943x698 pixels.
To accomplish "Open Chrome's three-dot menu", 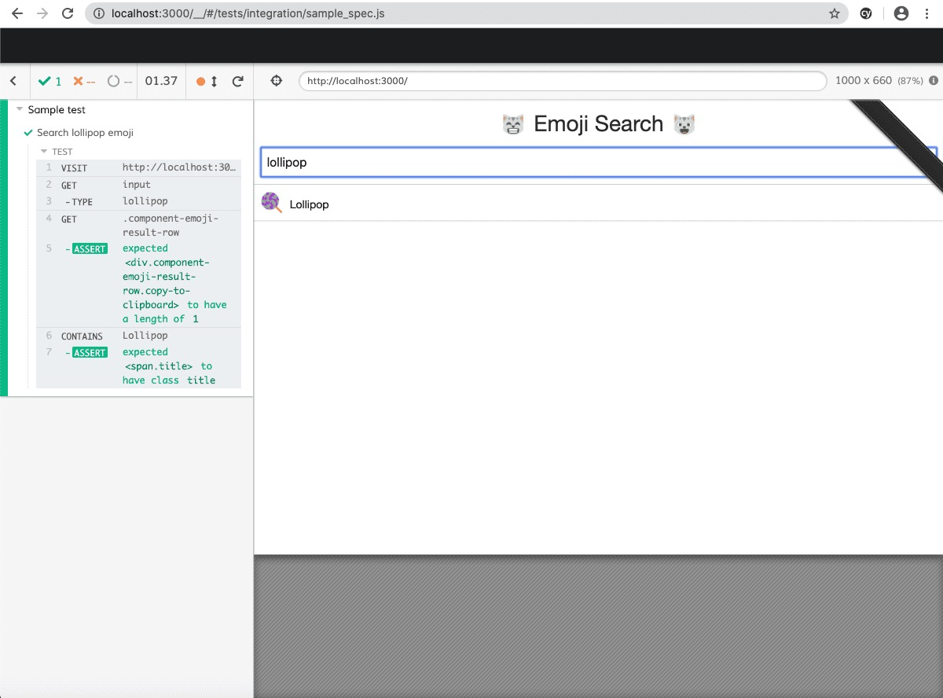I will pyautogui.click(x=928, y=13).
